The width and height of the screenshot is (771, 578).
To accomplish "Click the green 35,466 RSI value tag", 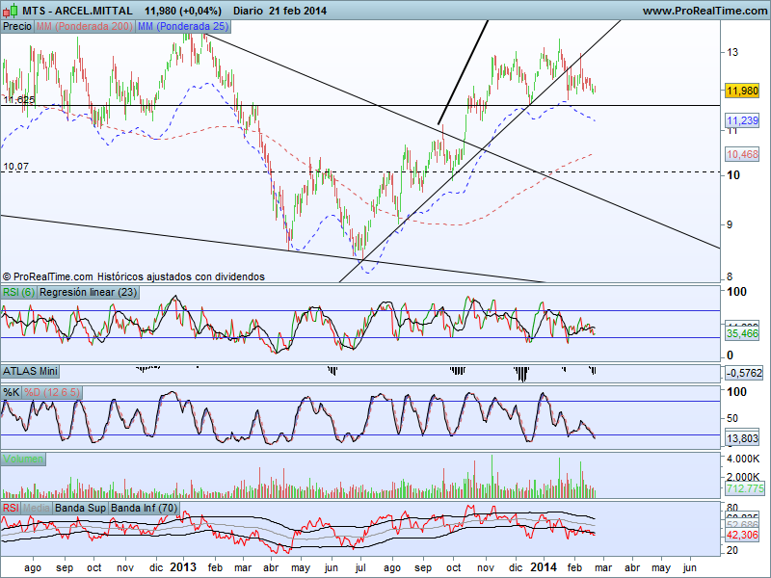I will click(742, 333).
